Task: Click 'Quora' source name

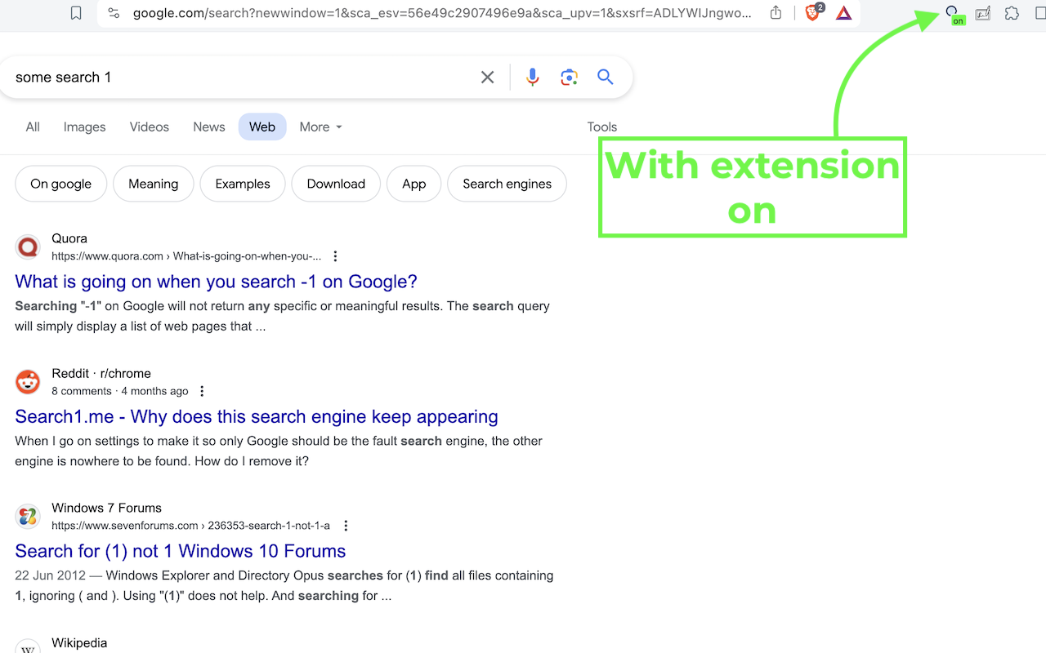Action: [69, 238]
